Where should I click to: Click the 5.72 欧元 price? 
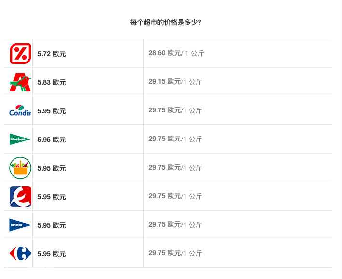pyautogui.click(x=52, y=54)
